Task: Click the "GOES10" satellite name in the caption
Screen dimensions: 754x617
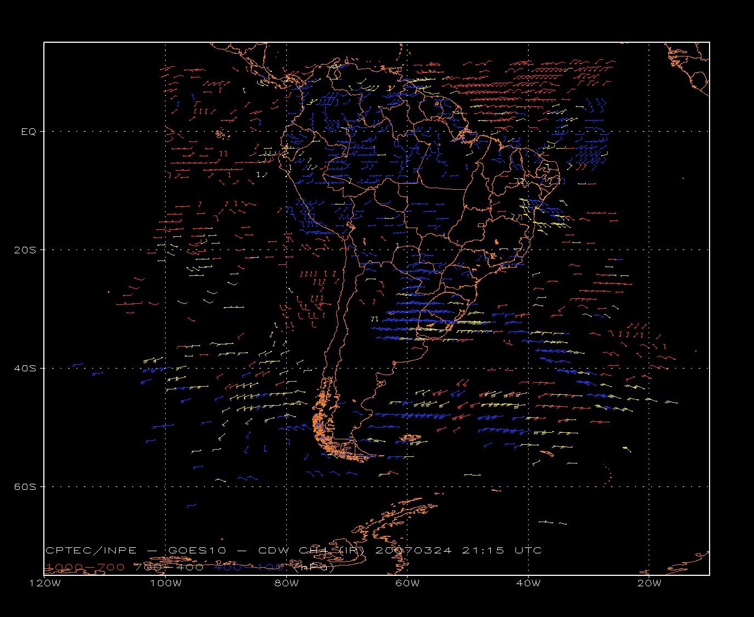Action: pos(197,551)
